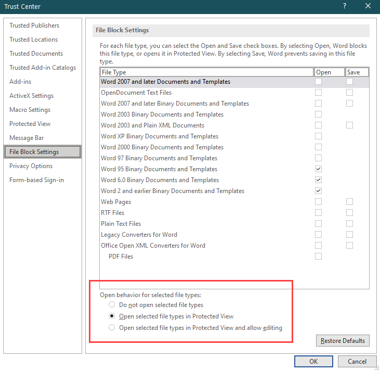Uncheck Open for Word 6.0 Binary Documents
380x371 pixels.
[318, 180]
